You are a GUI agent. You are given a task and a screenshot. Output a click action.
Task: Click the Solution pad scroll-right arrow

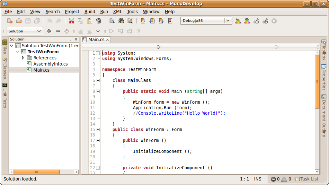point(76,172)
